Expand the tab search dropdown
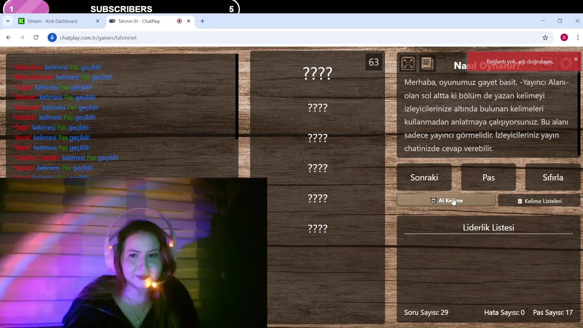The height and width of the screenshot is (328, 583). point(8,21)
